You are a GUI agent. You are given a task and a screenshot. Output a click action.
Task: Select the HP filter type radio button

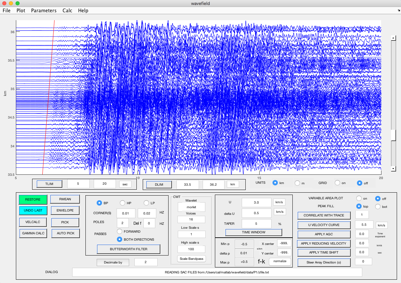(x=123, y=203)
